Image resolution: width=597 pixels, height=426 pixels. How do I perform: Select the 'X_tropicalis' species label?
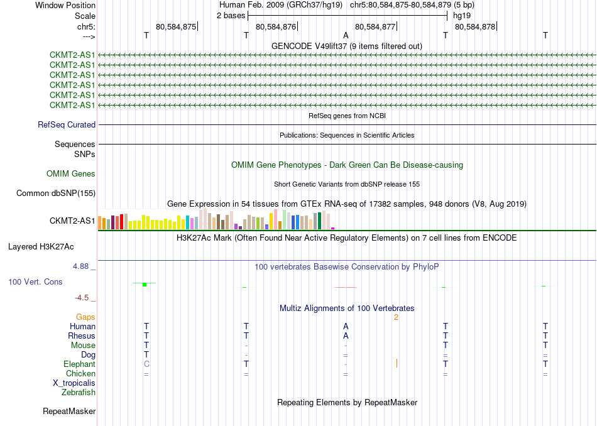pyautogui.click(x=74, y=383)
